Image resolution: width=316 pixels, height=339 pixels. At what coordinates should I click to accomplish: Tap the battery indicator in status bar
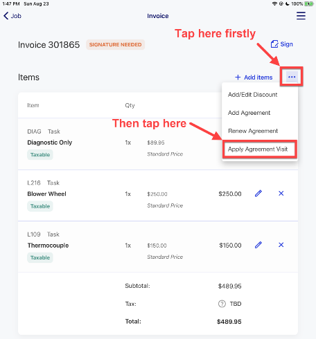click(308, 3)
